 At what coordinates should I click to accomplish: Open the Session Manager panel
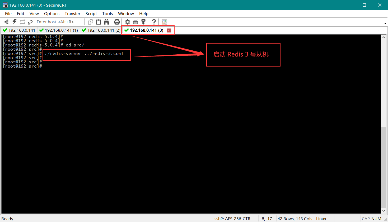tap(6, 22)
